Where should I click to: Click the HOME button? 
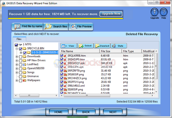tap(59, 112)
